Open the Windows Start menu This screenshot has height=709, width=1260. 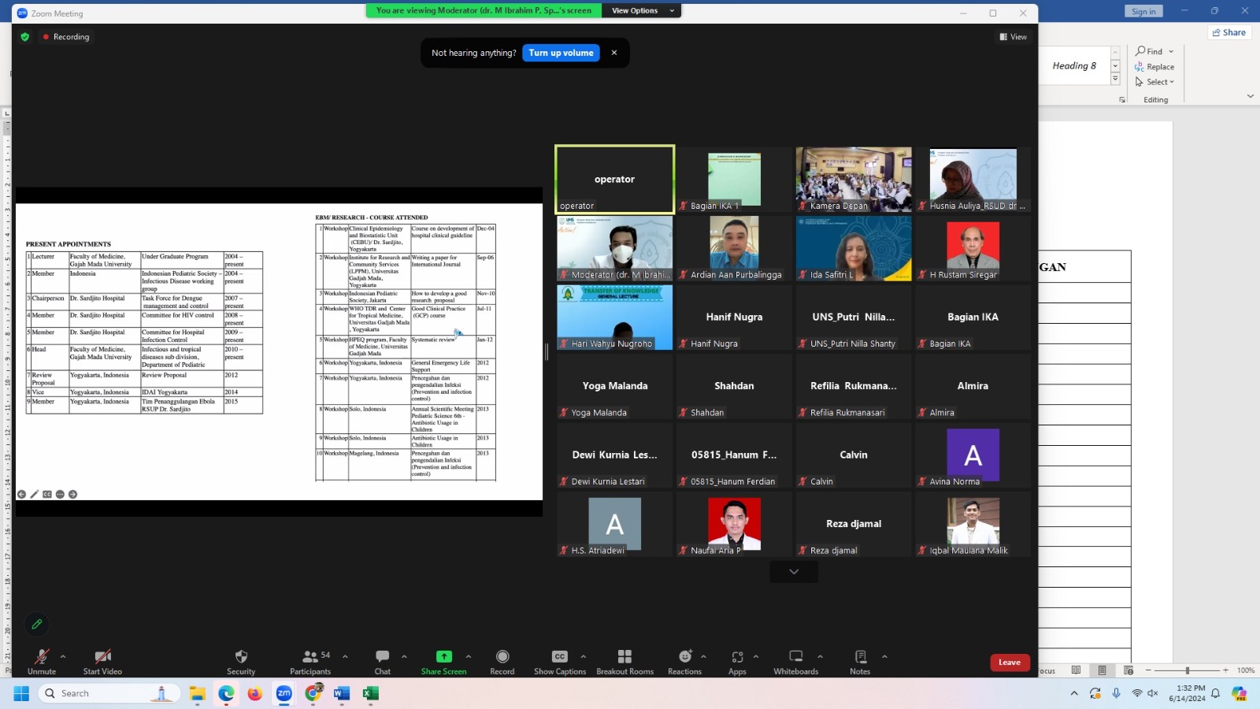(x=21, y=693)
